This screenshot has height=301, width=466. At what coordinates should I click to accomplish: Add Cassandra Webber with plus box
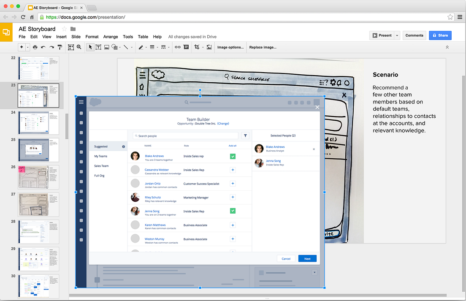point(233,170)
